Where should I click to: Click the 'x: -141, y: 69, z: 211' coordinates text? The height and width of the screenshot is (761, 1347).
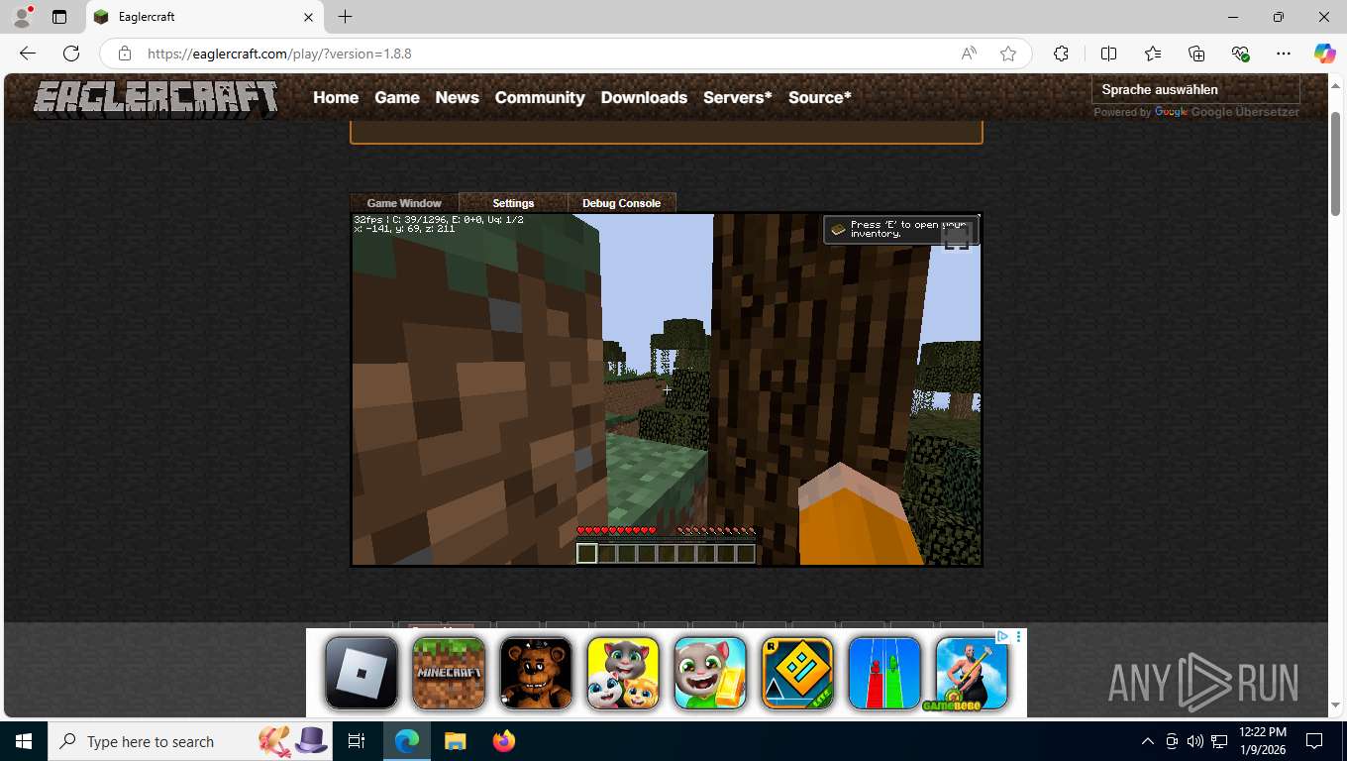(404, 229)
